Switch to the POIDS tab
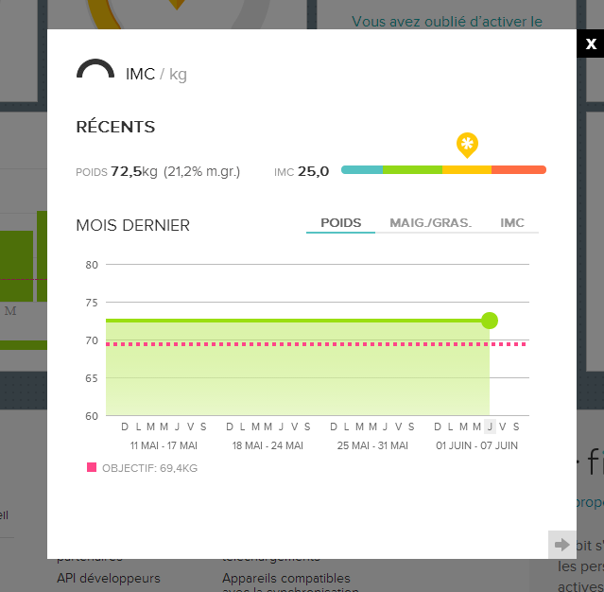Screen dimensions: 604x592 point(340,223)
